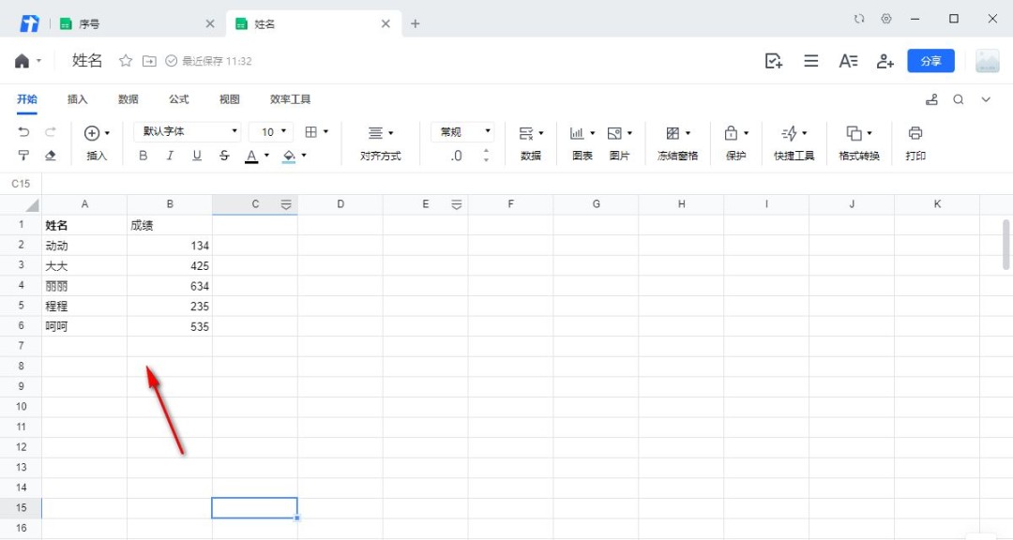Click the print icon (打印)
The image size is (1013, 540).
click(x=915, y=133)
